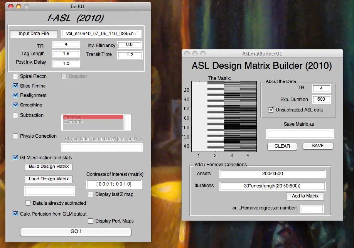The width and height of the screenshot is (354, 248).
Task: Uncheck GLM estimation and stats
Action: 15,157
